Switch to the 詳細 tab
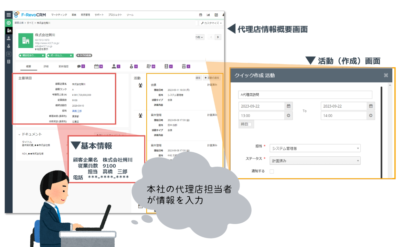This screenshot has width=413, height=247. point(46,66)
